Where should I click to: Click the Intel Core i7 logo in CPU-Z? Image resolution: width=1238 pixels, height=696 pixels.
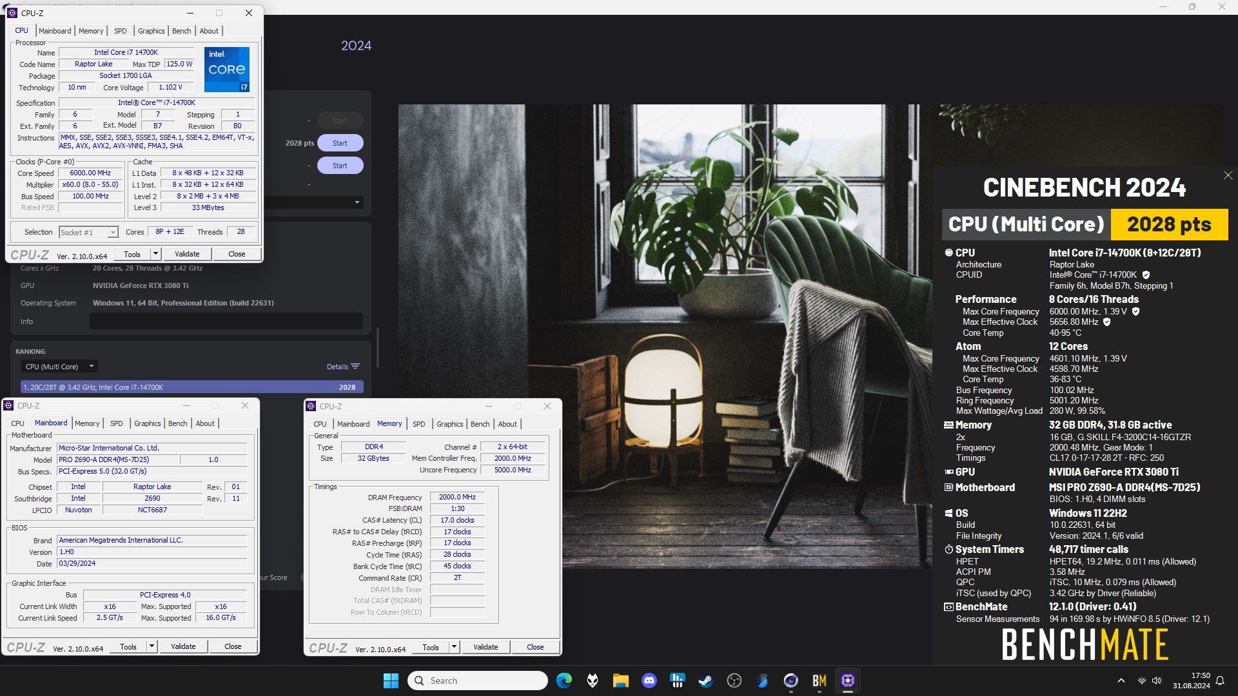(x=227, y=70)
